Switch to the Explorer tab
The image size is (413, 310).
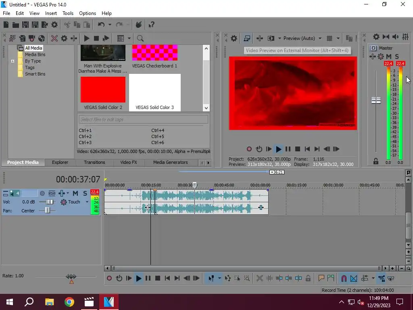(60, 162)
